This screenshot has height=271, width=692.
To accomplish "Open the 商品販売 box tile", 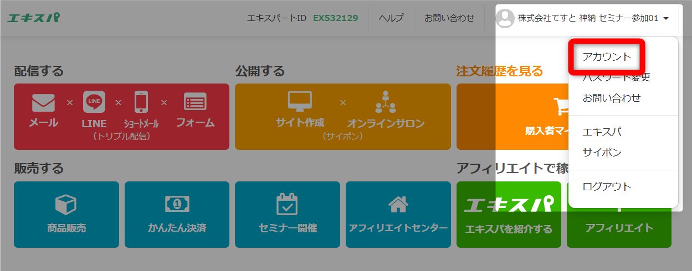I will (66, 215).
